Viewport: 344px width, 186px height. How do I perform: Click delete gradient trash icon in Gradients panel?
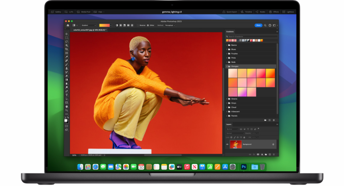[x=274, y=120]
